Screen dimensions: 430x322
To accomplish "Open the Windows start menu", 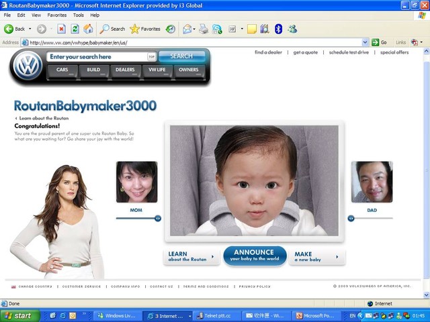I will (20, 316).
